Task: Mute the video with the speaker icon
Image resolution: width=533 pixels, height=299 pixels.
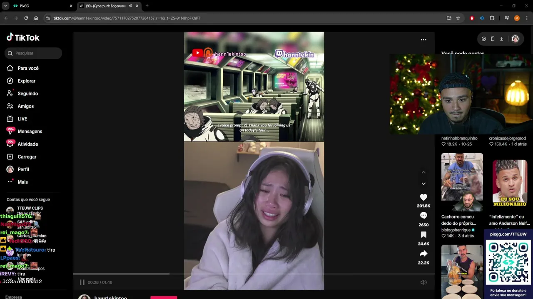Action: [423, 282]
